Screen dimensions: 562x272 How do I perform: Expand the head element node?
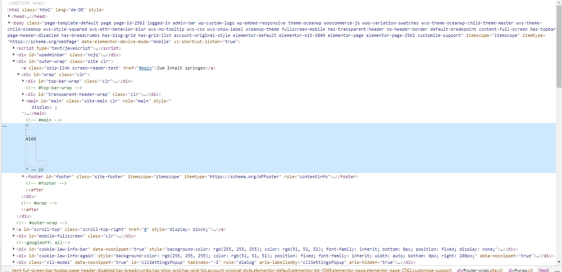tap(9, 16)
